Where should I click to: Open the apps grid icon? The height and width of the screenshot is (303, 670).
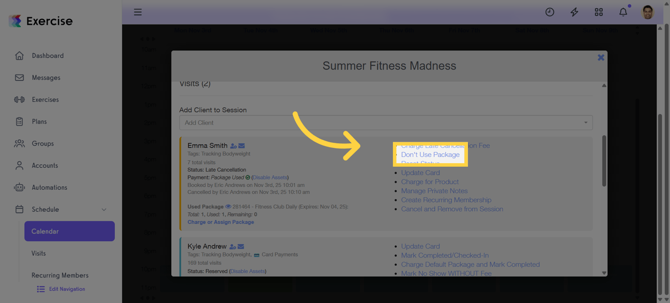pos(599,12)
